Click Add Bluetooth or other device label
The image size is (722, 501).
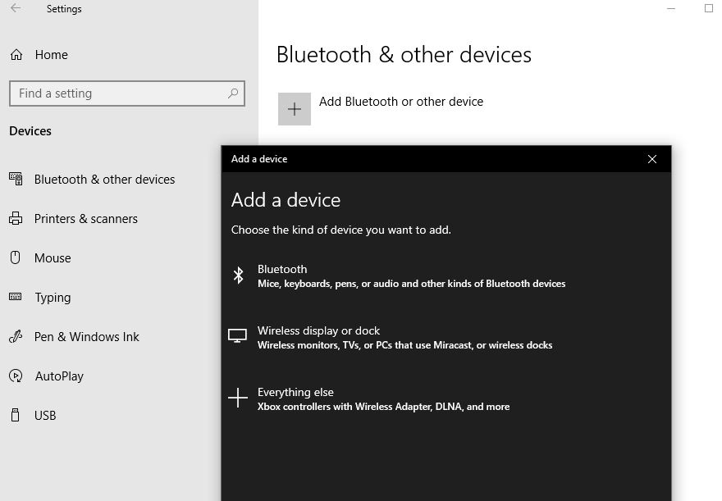(x=401, y=102)
